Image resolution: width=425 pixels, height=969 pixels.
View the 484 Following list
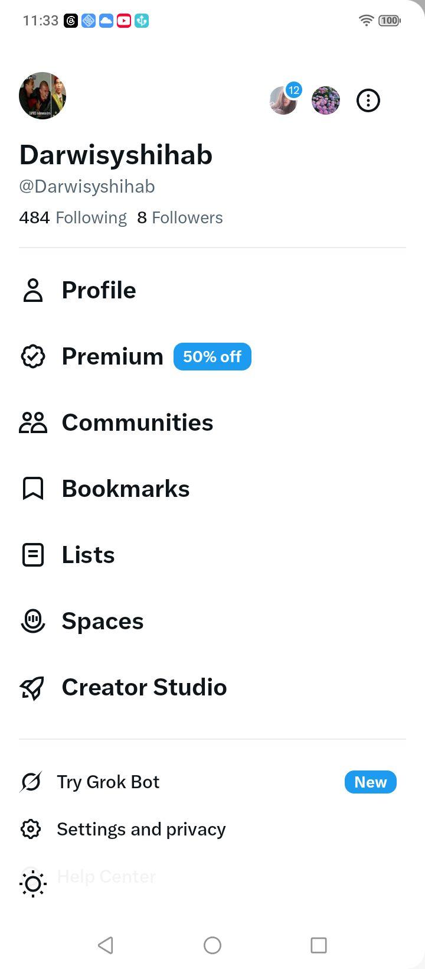tap(73, 217)
